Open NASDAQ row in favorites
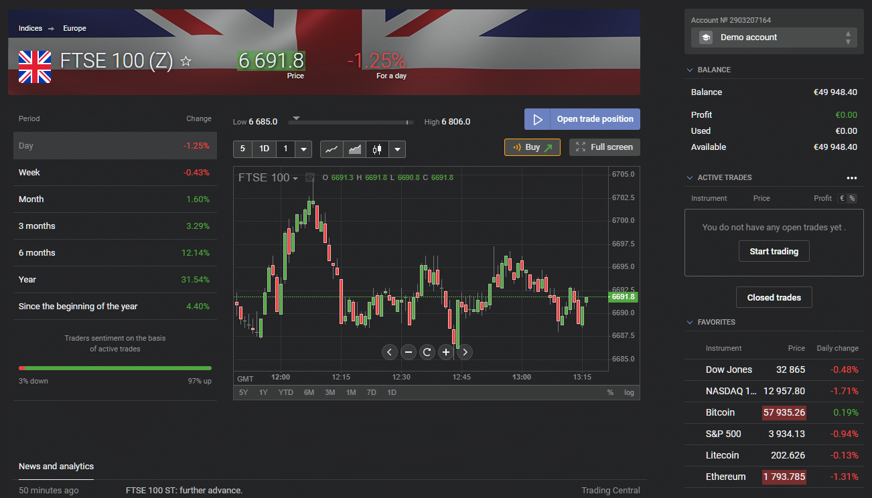The width and height of the screenshot is (872, 498). (x=774, y=391)
